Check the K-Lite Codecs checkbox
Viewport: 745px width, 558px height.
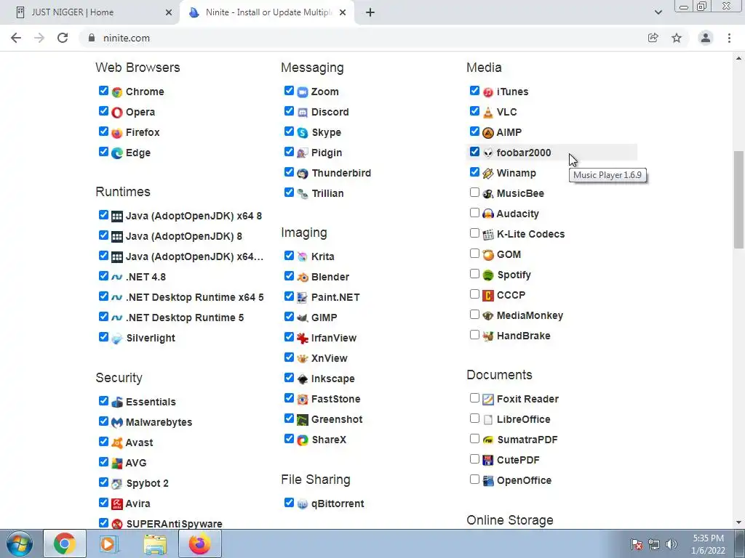(x=474, y=233)
